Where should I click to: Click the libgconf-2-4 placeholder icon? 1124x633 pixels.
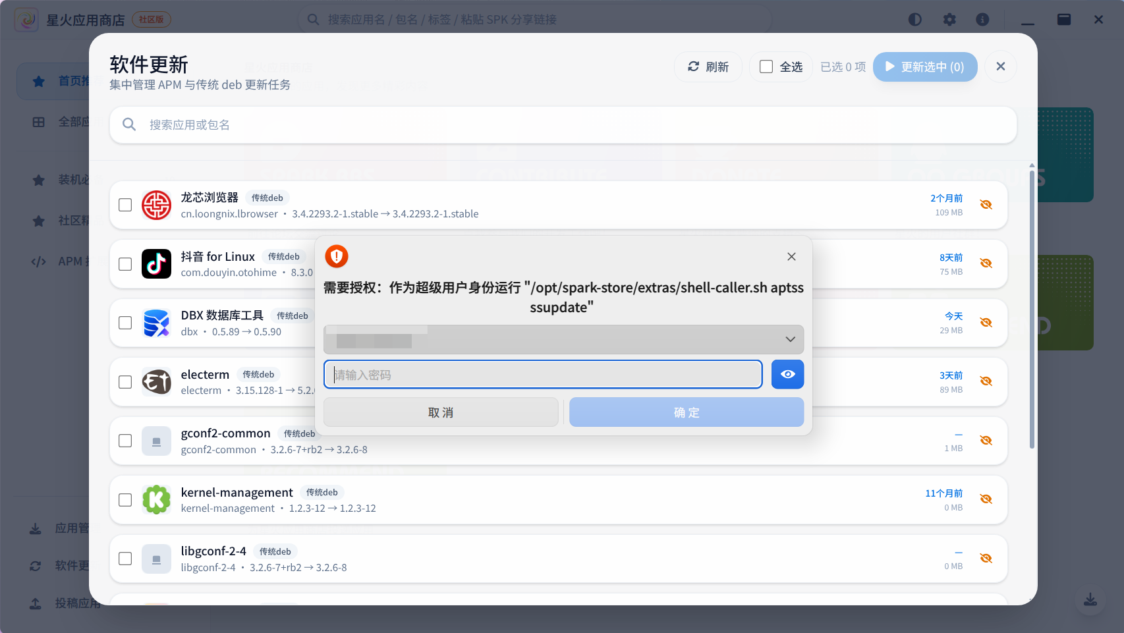tap(157, 559)
